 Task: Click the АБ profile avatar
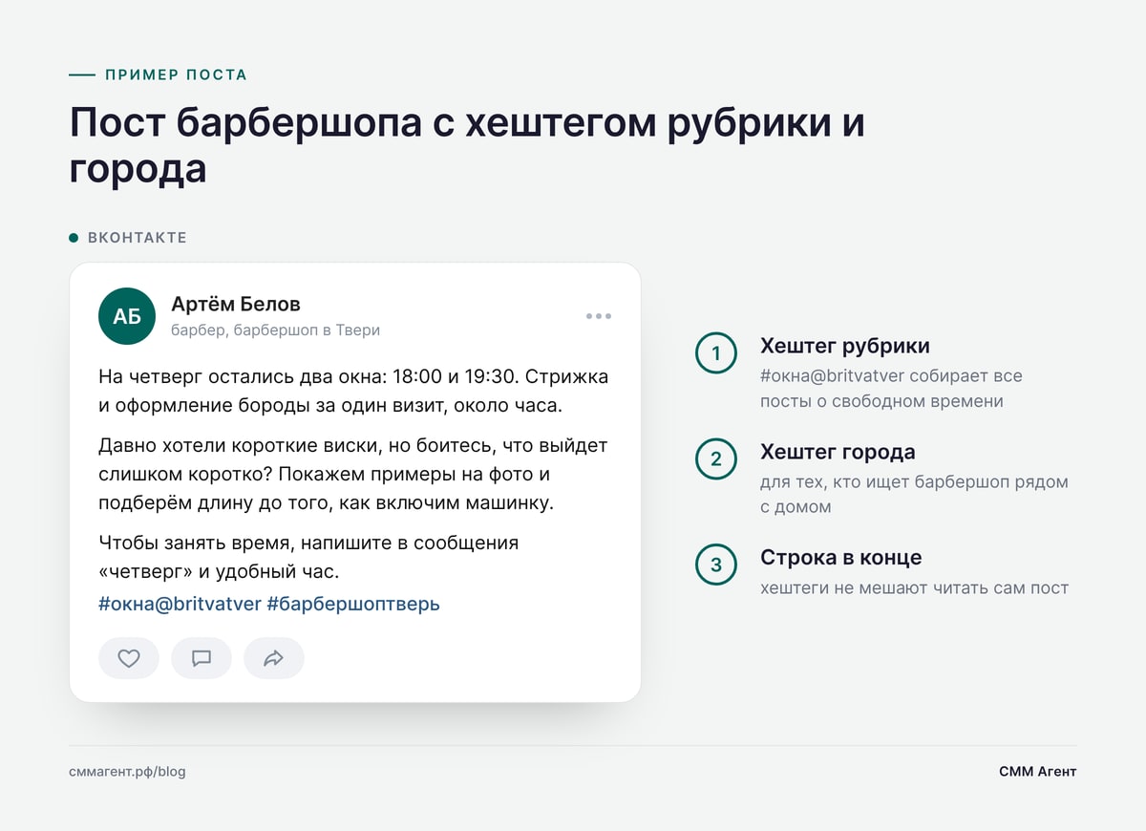[x=127, y=316]
